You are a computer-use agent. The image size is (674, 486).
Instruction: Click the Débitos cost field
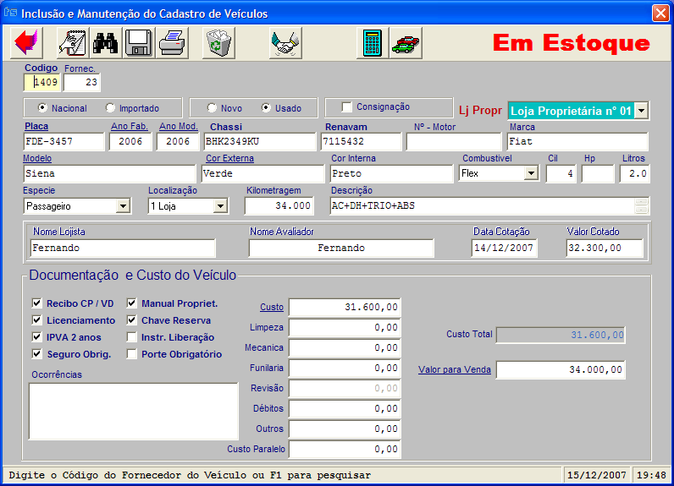click(x=345, y=408)
